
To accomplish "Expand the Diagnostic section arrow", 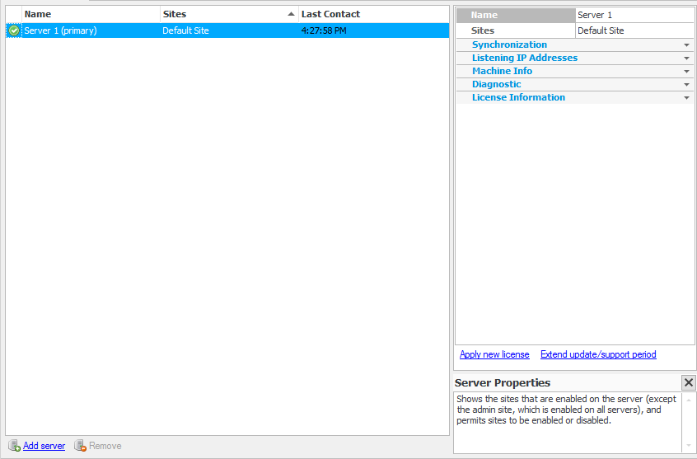I will click(686, 85).
